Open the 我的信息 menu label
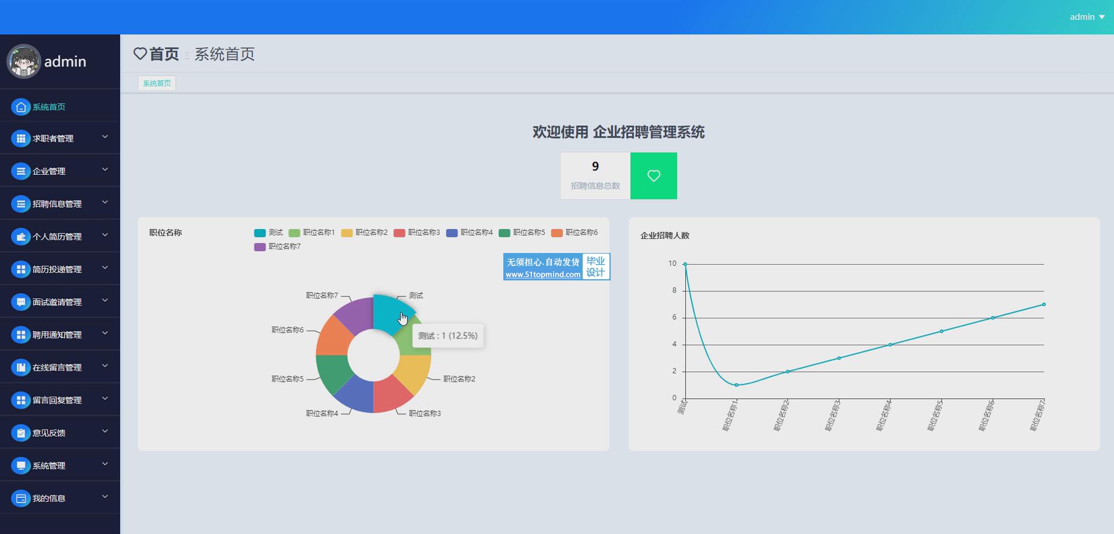Image resolution: width=1114 pixels, height=534 pixels. [49, 498]
